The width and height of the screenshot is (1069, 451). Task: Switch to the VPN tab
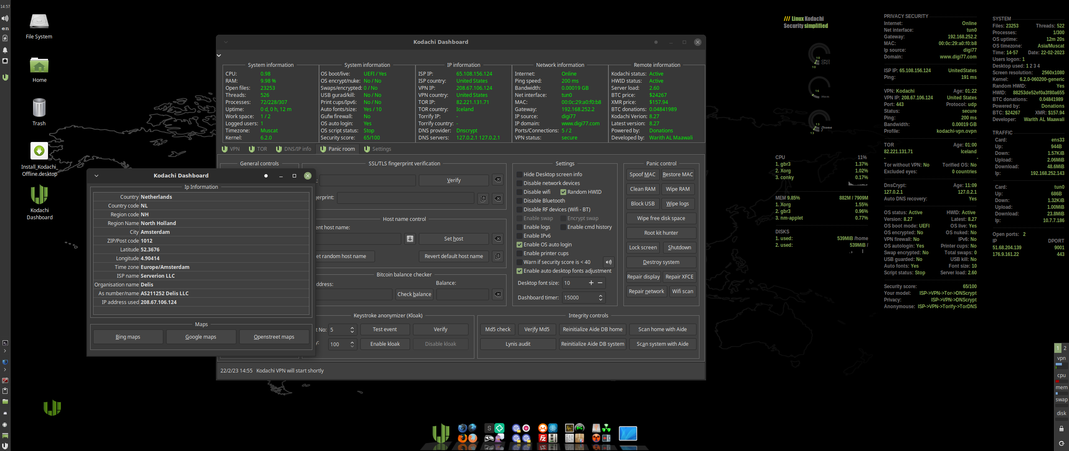coord(231,149)
